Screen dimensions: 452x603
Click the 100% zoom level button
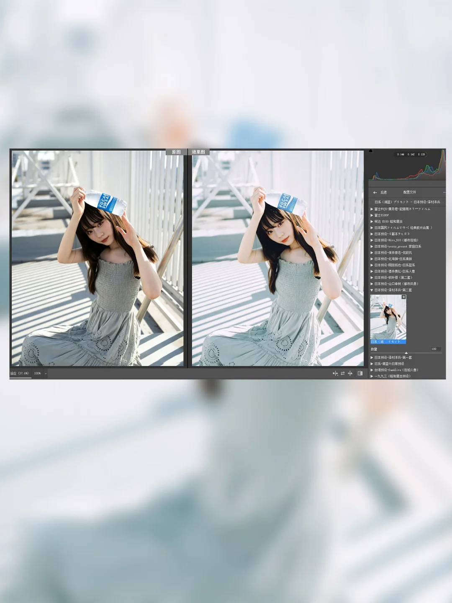(38, 374)
